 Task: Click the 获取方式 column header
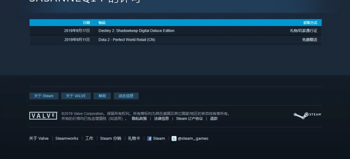(x=310, y=23)
